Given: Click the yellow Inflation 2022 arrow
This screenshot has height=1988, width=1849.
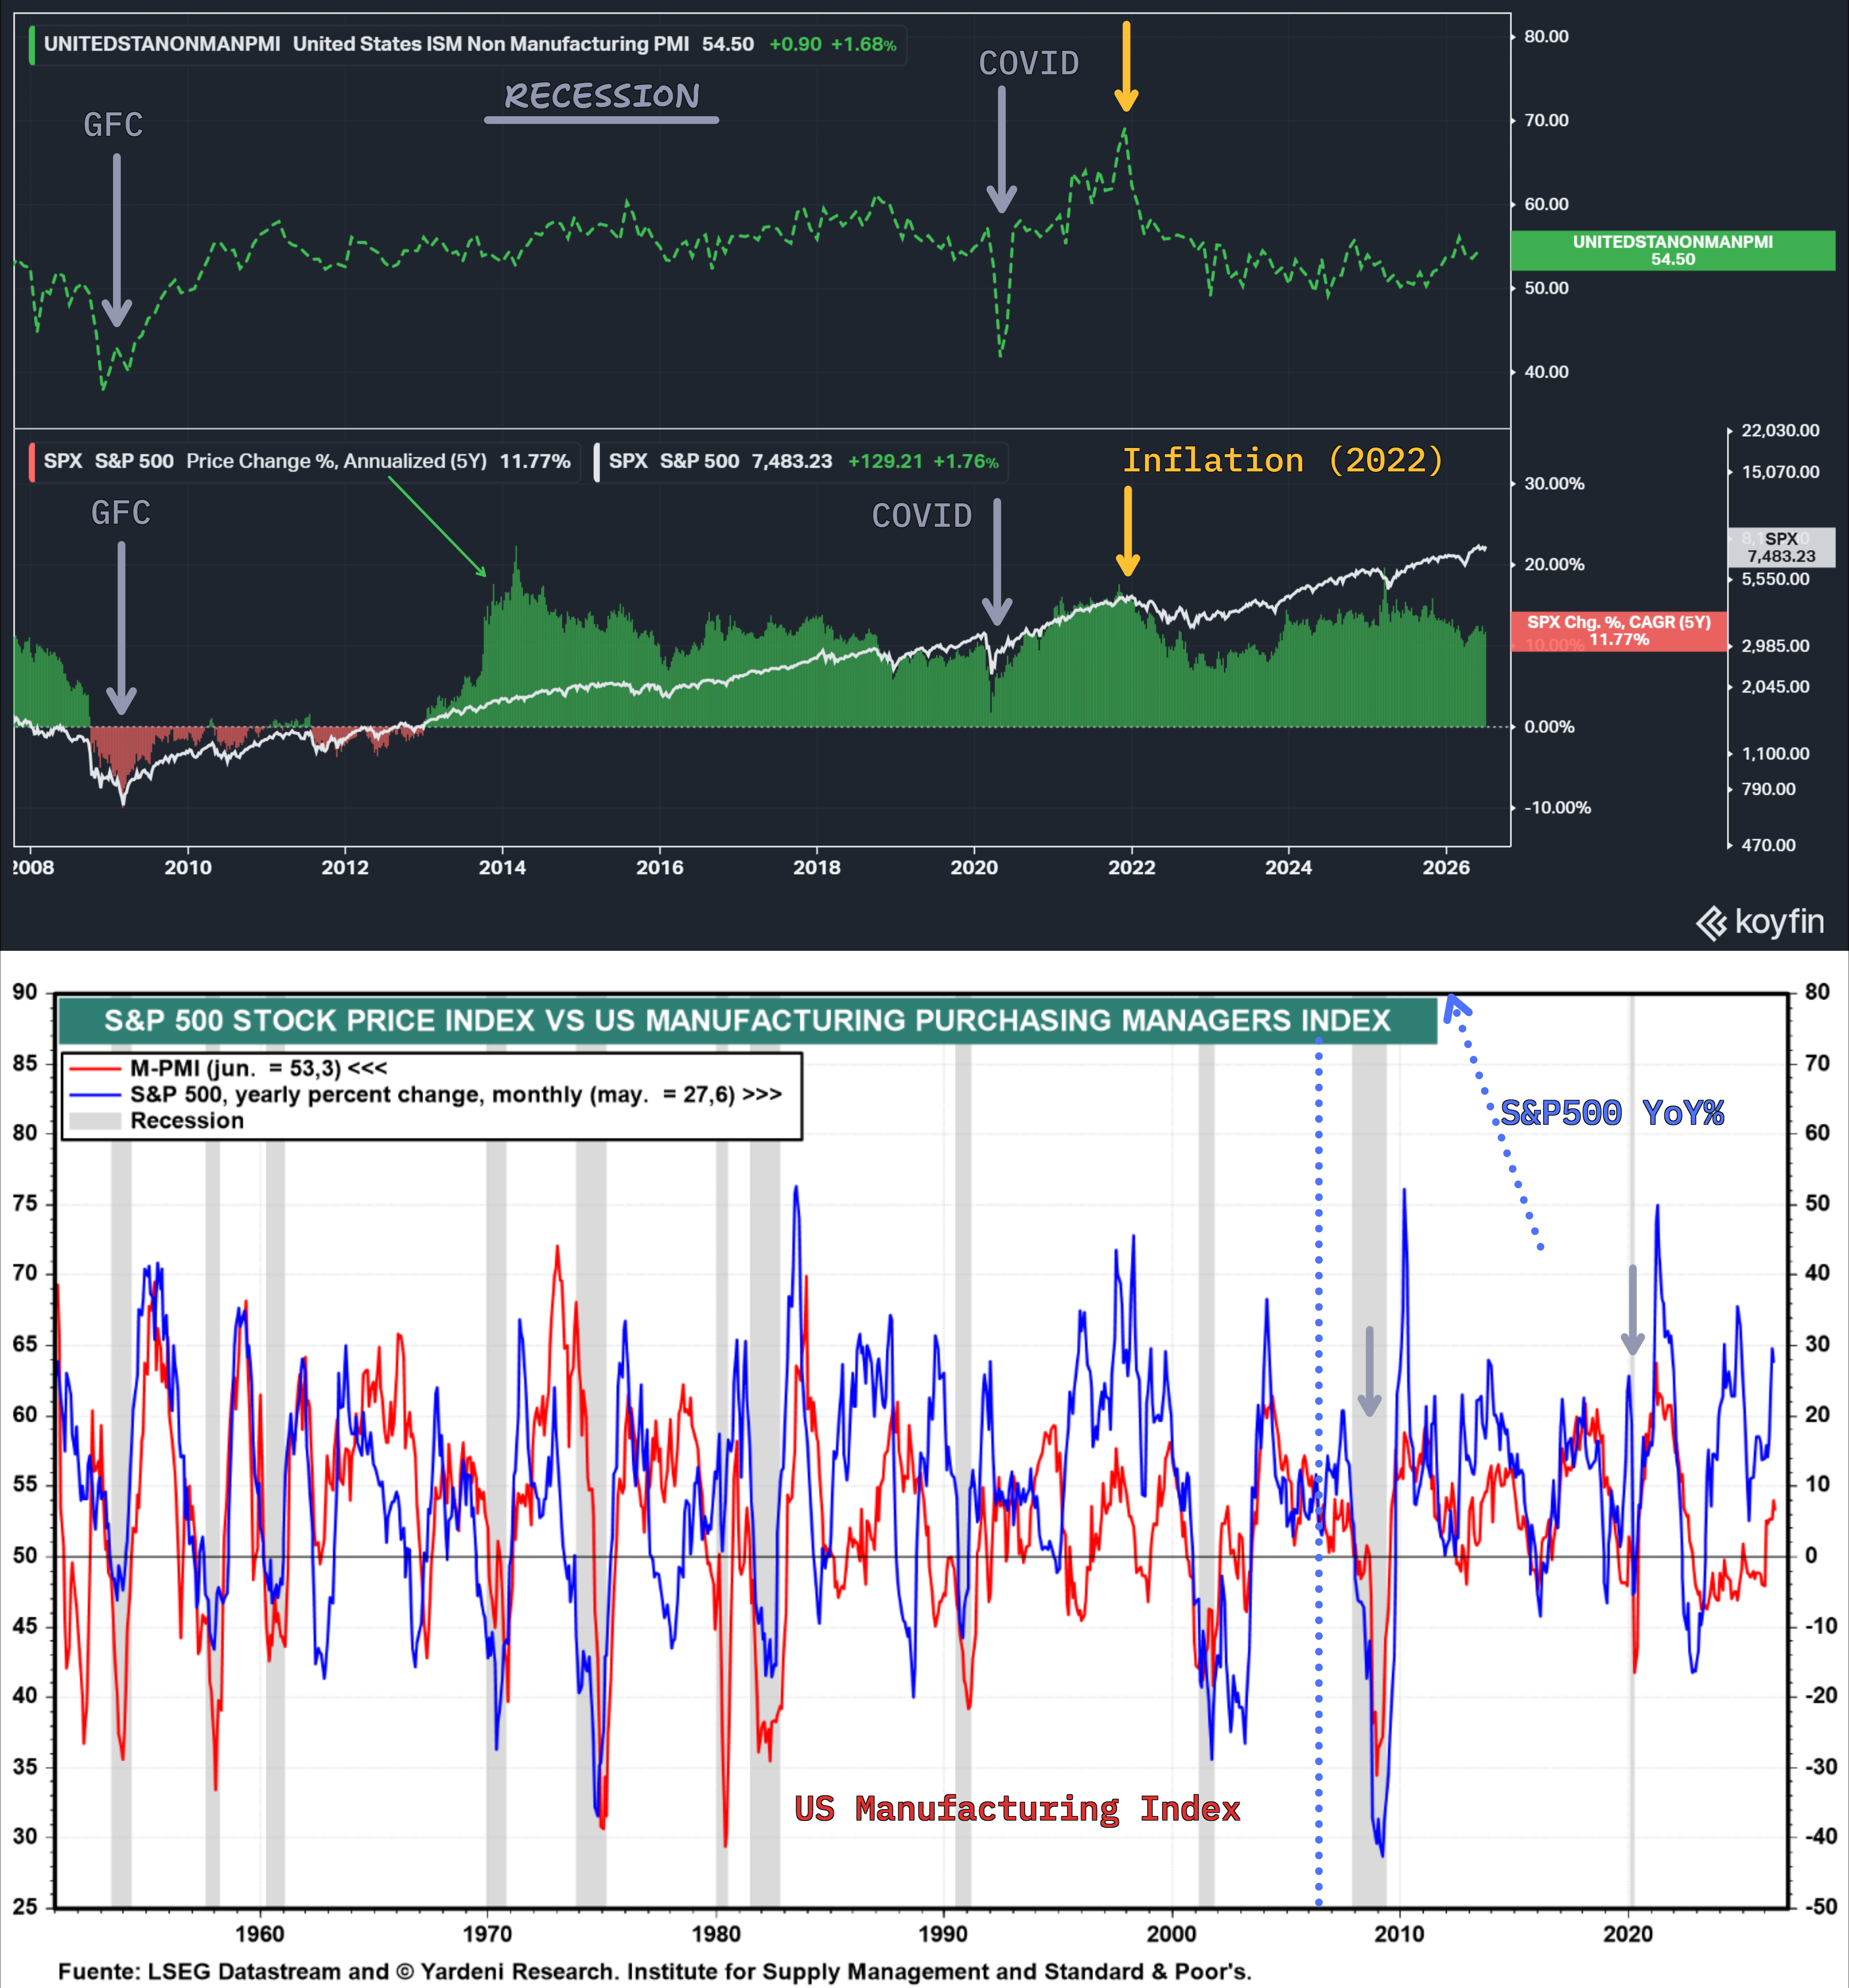Looking at the screenshot, I should 1128,531.
